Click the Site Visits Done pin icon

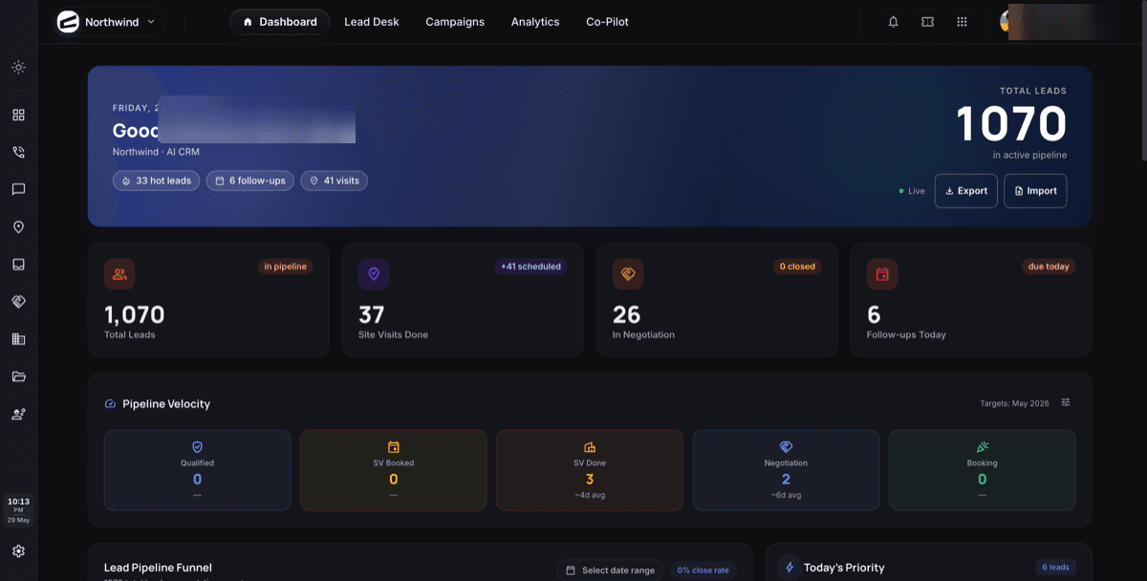[374, 274]
